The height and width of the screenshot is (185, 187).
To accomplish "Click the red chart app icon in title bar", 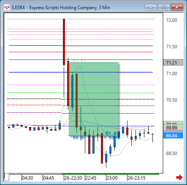I will point(7,7).
